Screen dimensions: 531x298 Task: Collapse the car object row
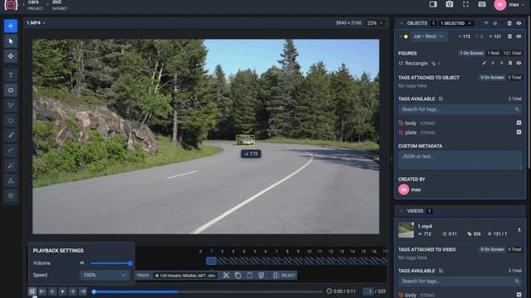point(400,36)
